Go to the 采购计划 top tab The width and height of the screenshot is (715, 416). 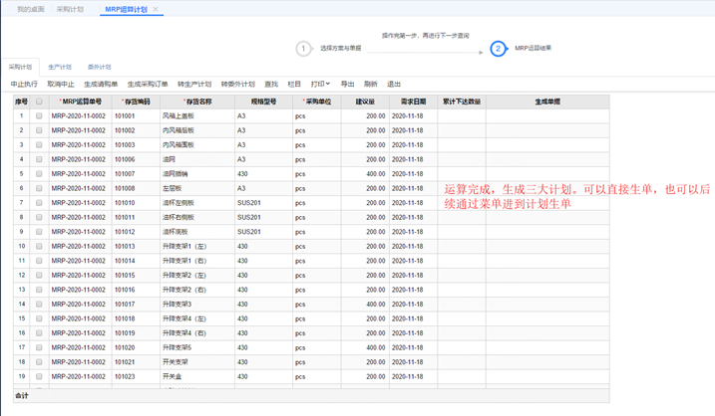pos(70,9)
